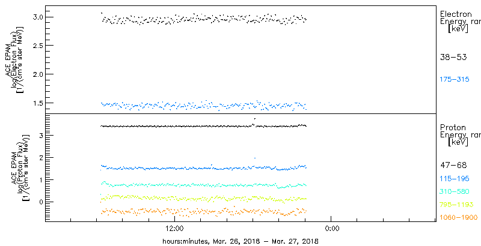The image size is (481, 246).
Task: Click the 38-53 electron energy label
Action: coord(453,57)
